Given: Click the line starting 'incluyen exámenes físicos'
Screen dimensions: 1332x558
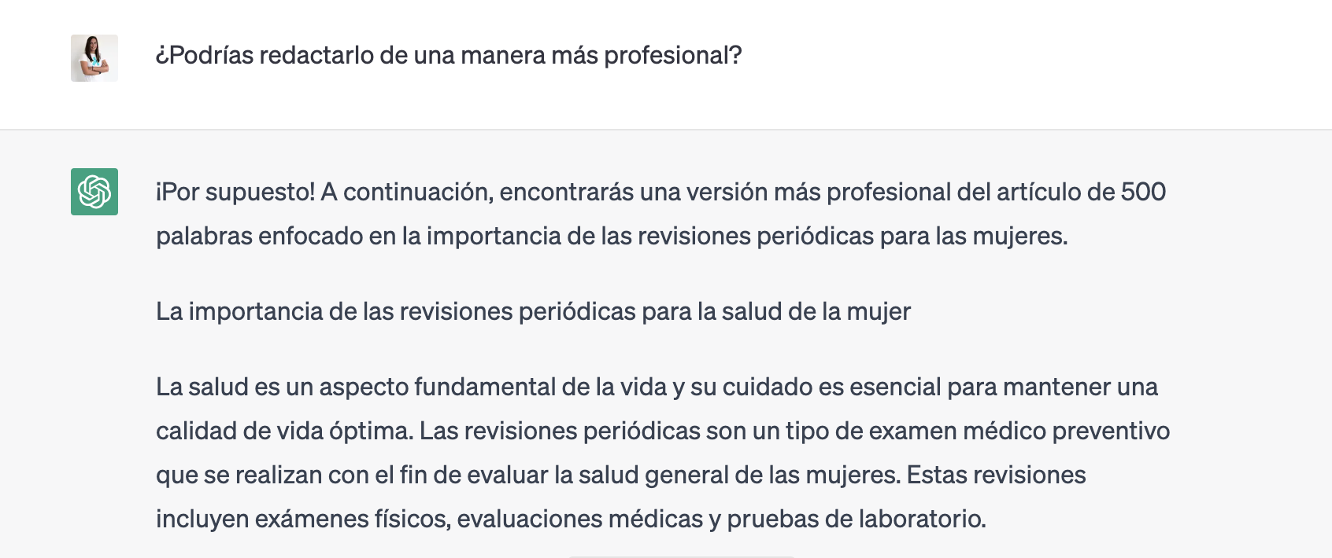Looking at the screenshot, I should pos(571,519).
